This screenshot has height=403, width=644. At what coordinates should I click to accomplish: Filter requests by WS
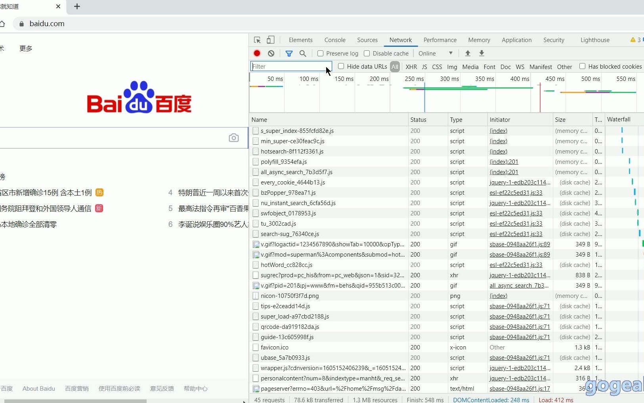520,67
